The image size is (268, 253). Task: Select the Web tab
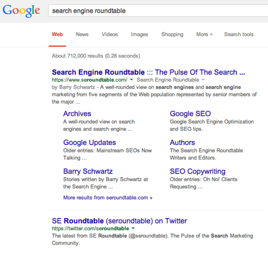coord(57,34)
